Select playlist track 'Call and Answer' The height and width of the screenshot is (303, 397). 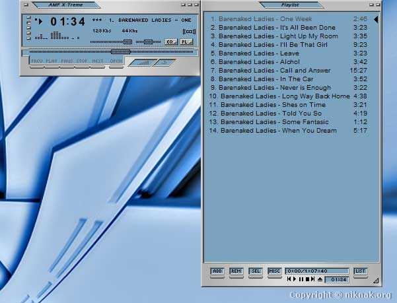coord(289,71)
